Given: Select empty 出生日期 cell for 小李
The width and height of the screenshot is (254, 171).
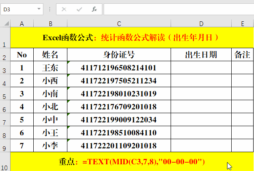Looking at the screenshot, I should coord(201,145).
